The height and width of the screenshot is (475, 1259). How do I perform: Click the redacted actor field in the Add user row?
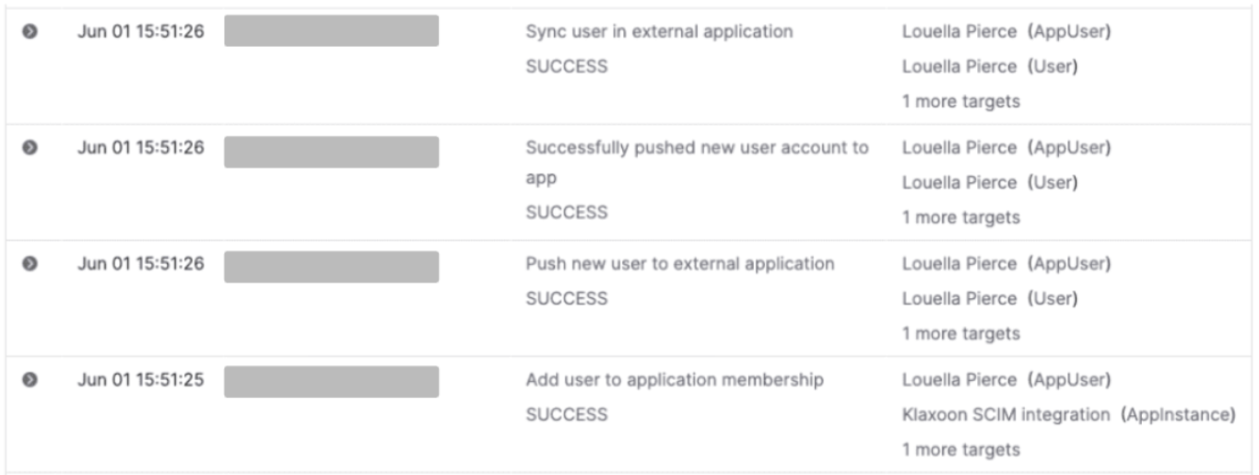point(331,381)
